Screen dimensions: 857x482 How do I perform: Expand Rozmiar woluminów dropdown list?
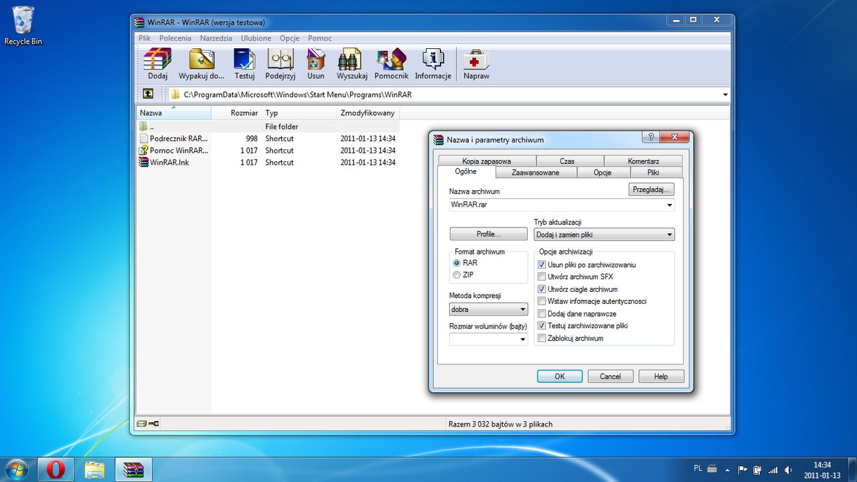tap(522, 340)
